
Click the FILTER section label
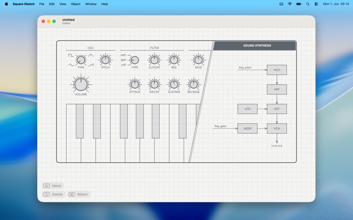coord(154,48)
